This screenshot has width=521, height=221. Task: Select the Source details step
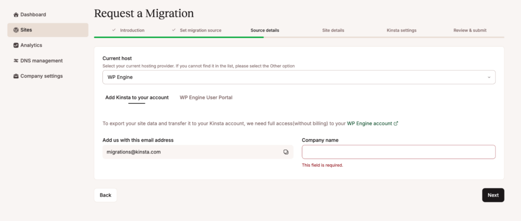[x=265, y=30]
